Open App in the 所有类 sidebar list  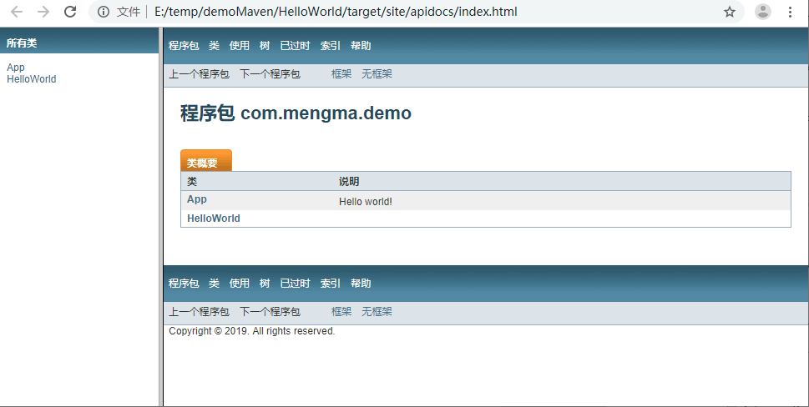pyautogui.click(x=16, y=68)
